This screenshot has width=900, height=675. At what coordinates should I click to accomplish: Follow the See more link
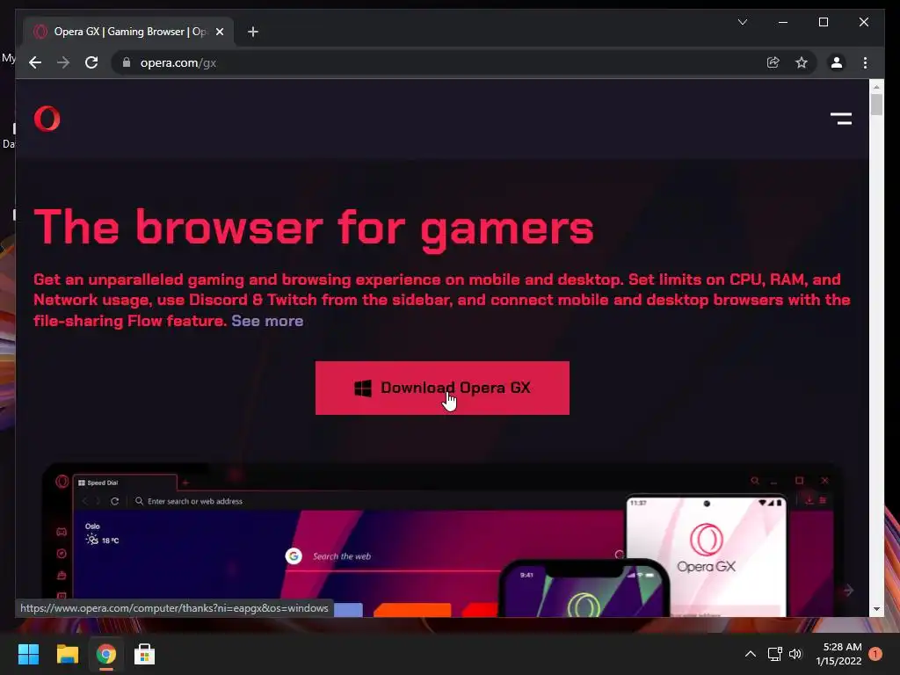pyautogui.click(x=267, y=321)
